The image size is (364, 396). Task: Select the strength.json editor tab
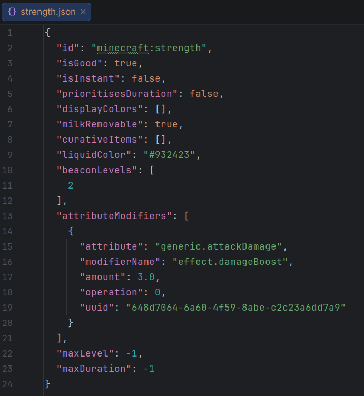tap(46, 12)
